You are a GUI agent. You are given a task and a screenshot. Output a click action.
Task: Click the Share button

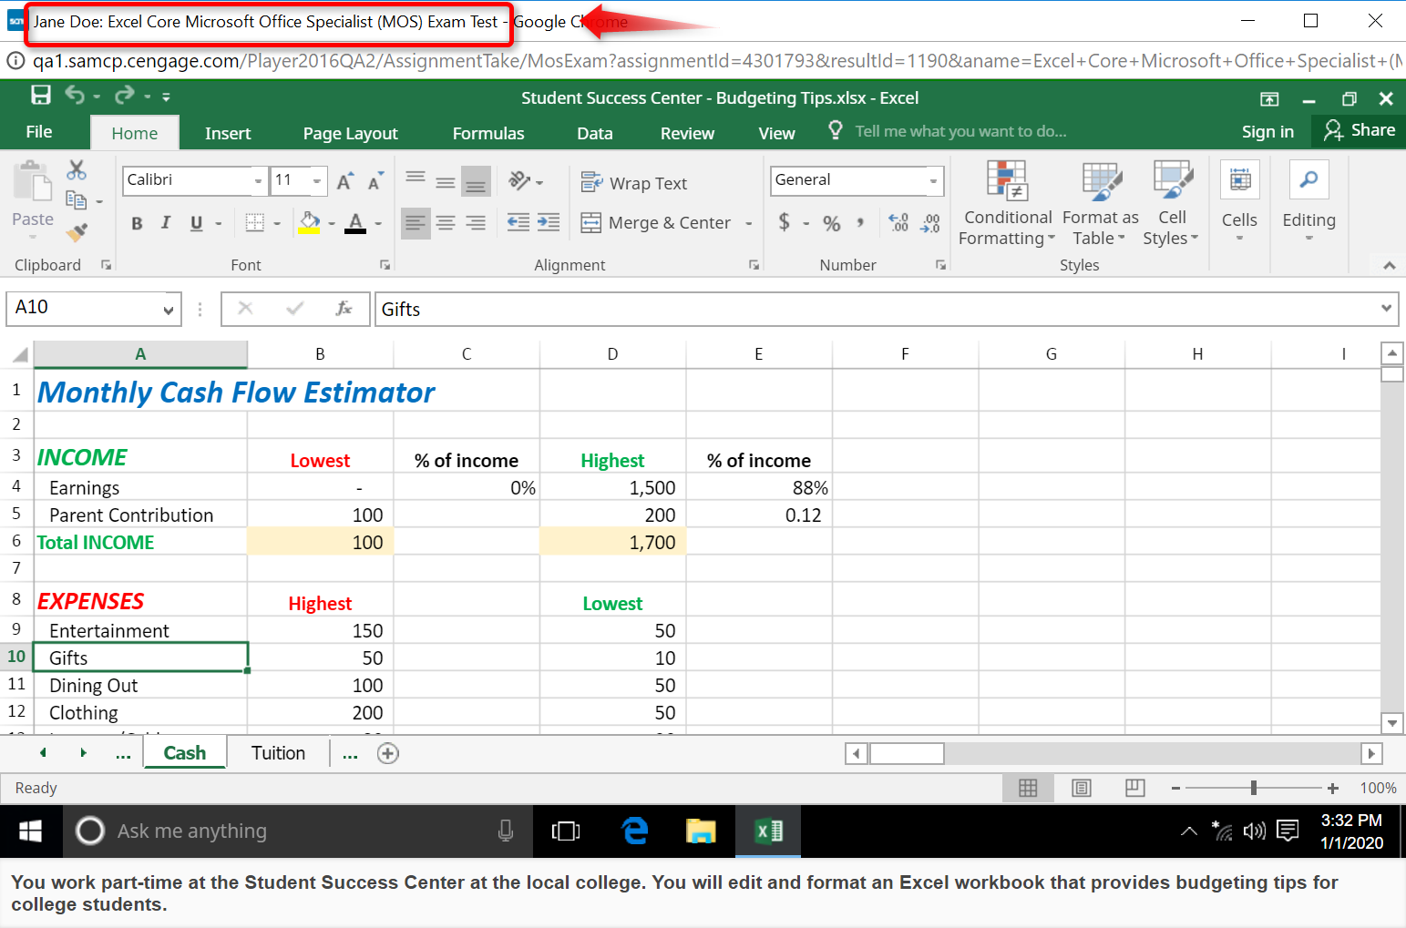[1359, 130]
